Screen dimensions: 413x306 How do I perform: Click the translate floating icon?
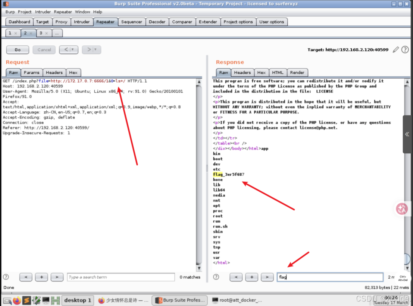click(x=402, y=209)
